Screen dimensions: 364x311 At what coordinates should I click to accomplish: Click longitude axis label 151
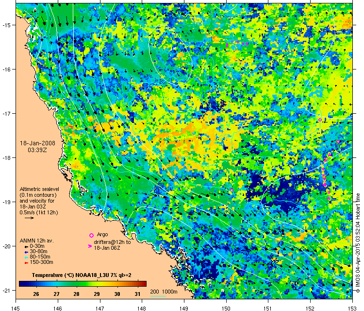click(x=268, y=309)
